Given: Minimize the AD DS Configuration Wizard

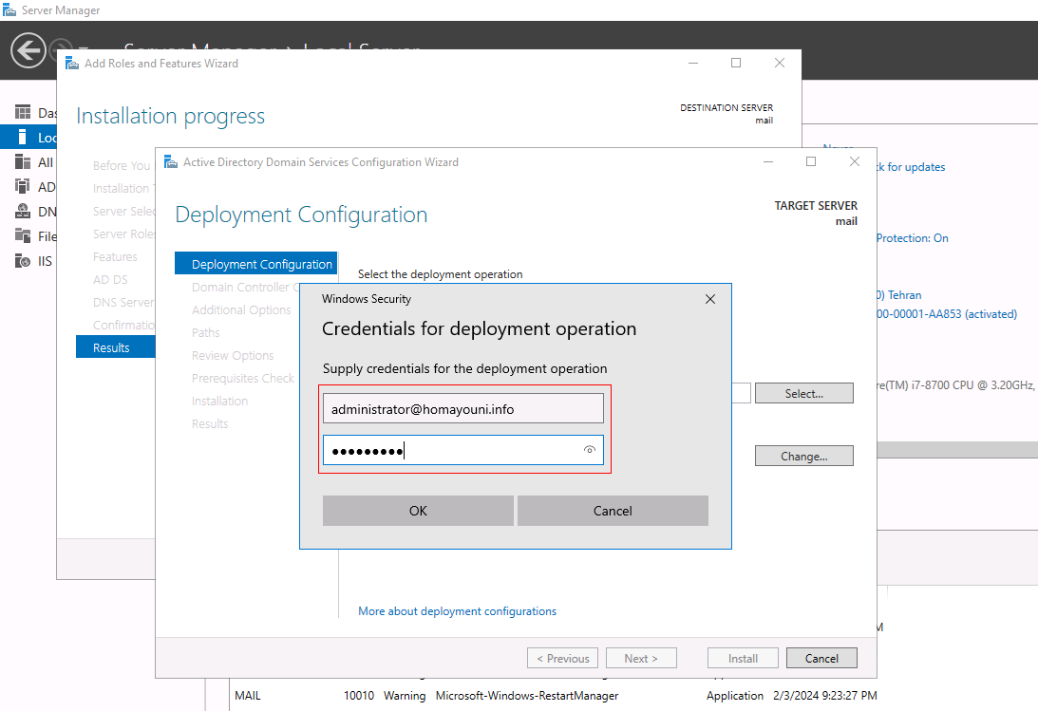Looking at the screenshot, I should click(x=768, y=162).
